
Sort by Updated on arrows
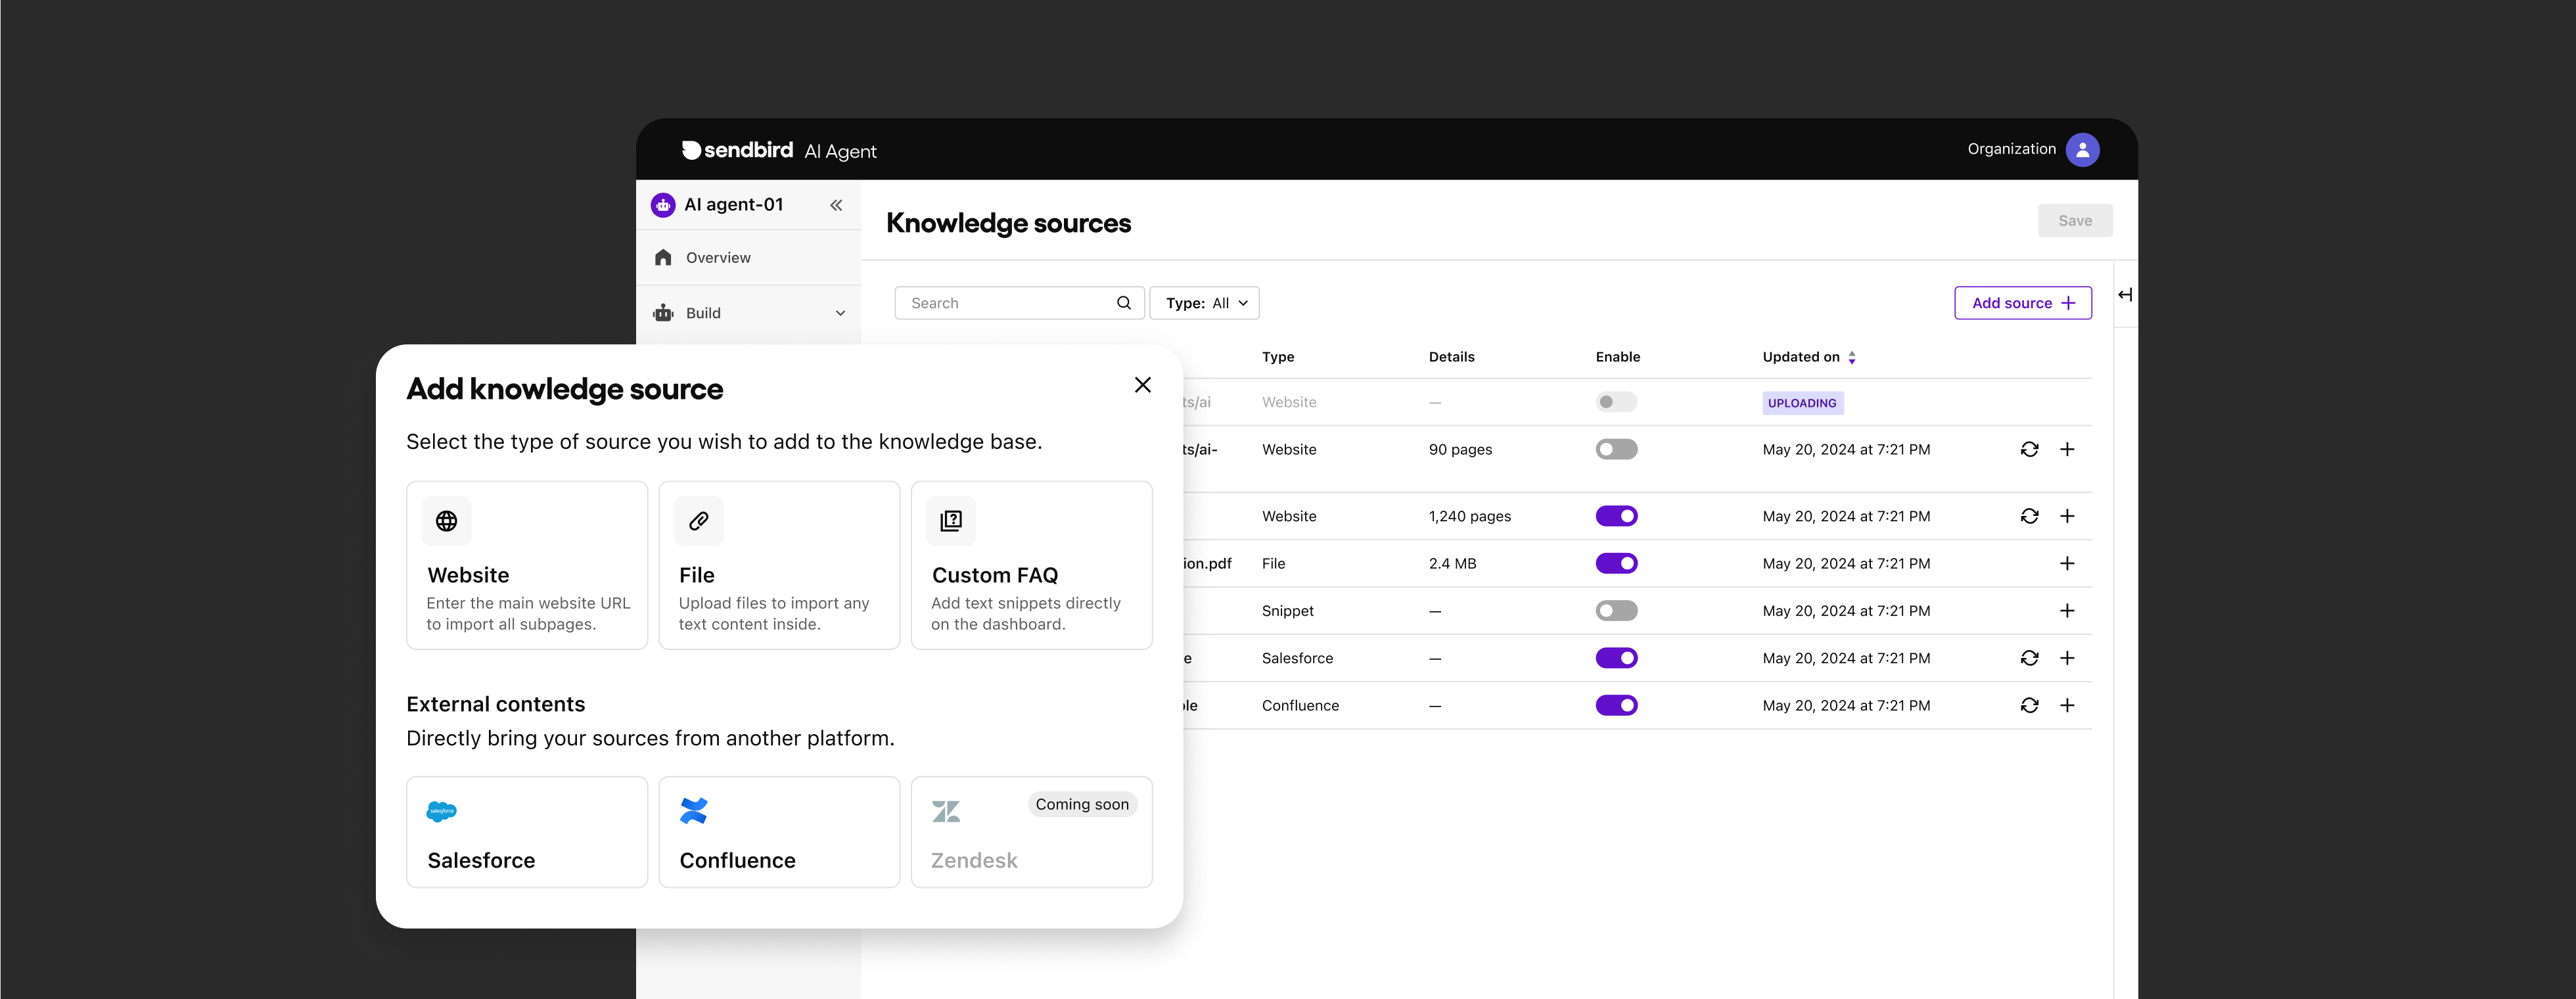click(1852, 357)
